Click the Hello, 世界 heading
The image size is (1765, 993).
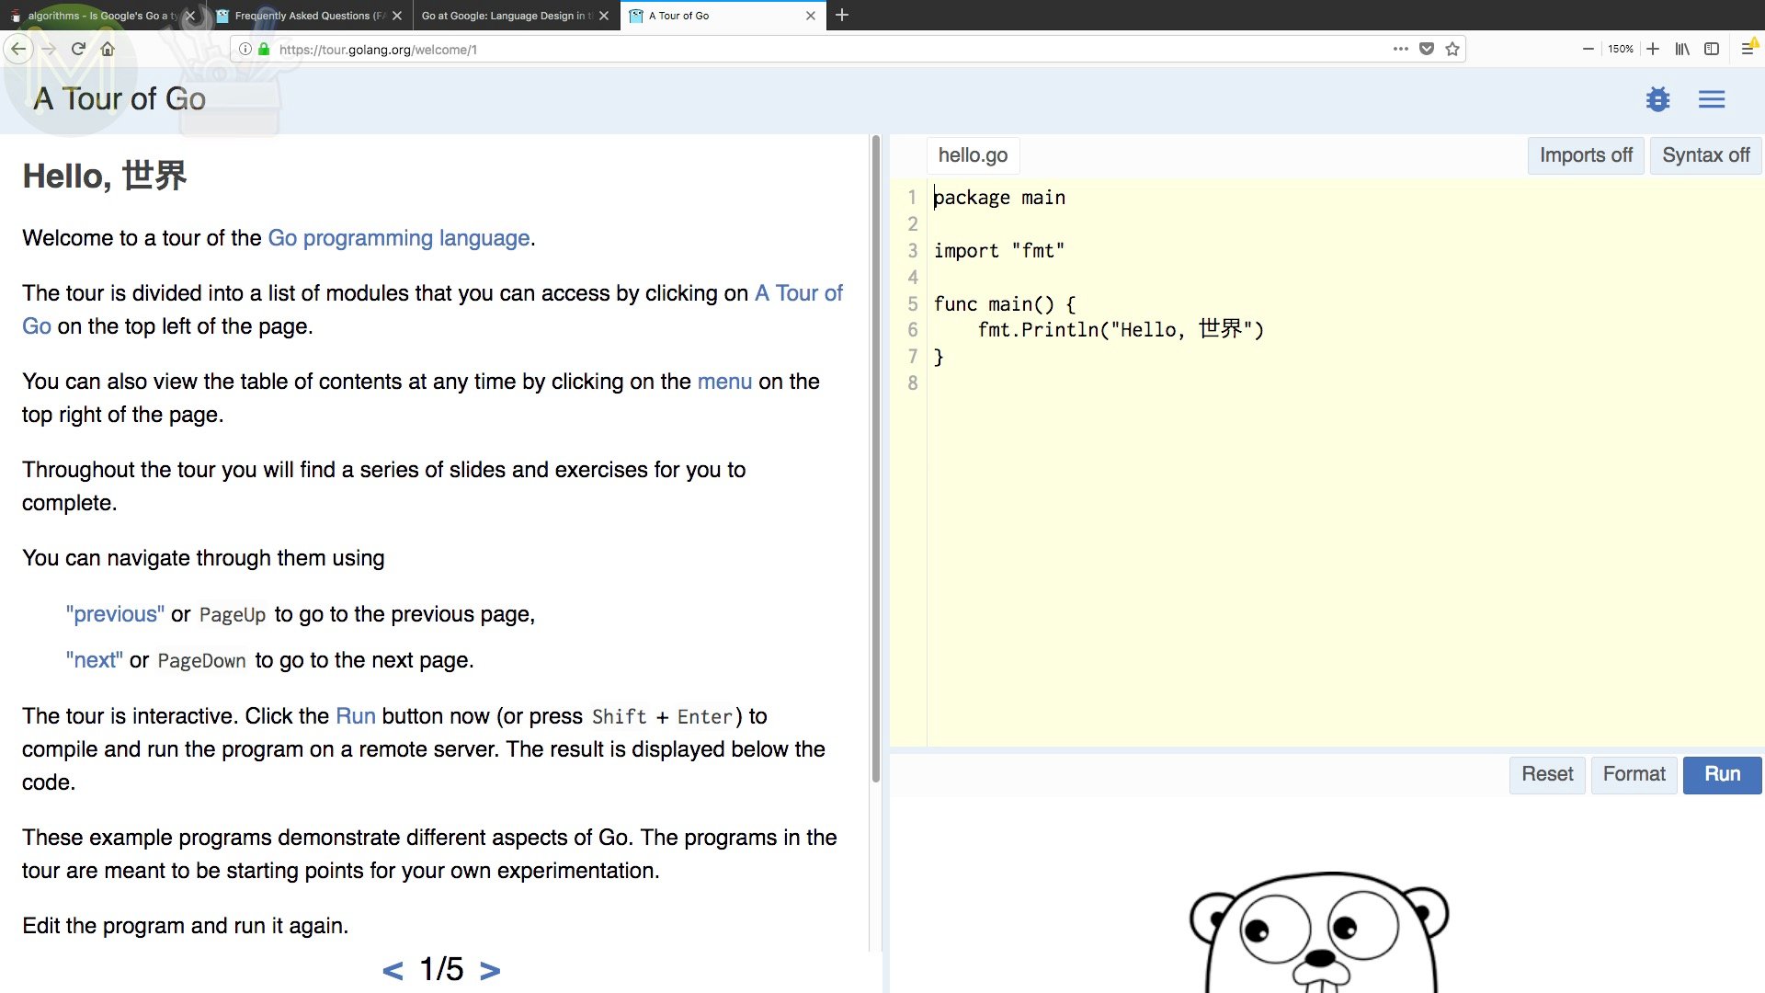coord(105,176)
